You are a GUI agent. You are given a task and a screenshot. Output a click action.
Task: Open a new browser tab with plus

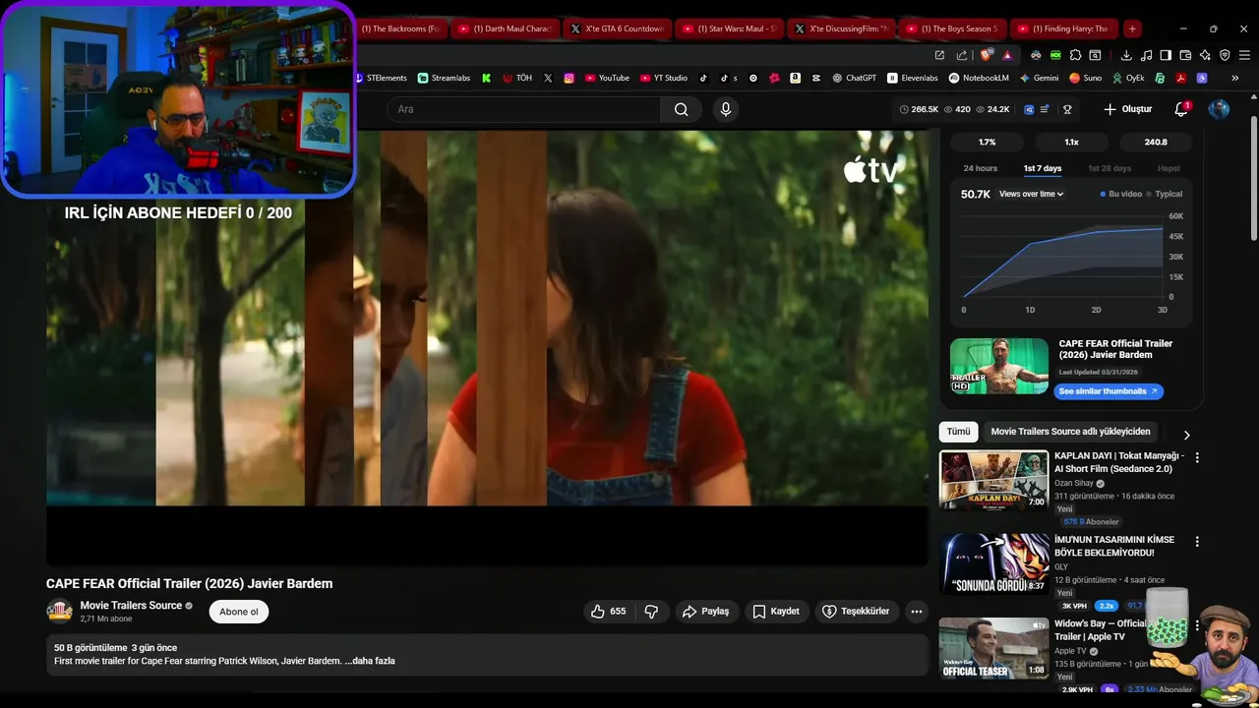1132,29
